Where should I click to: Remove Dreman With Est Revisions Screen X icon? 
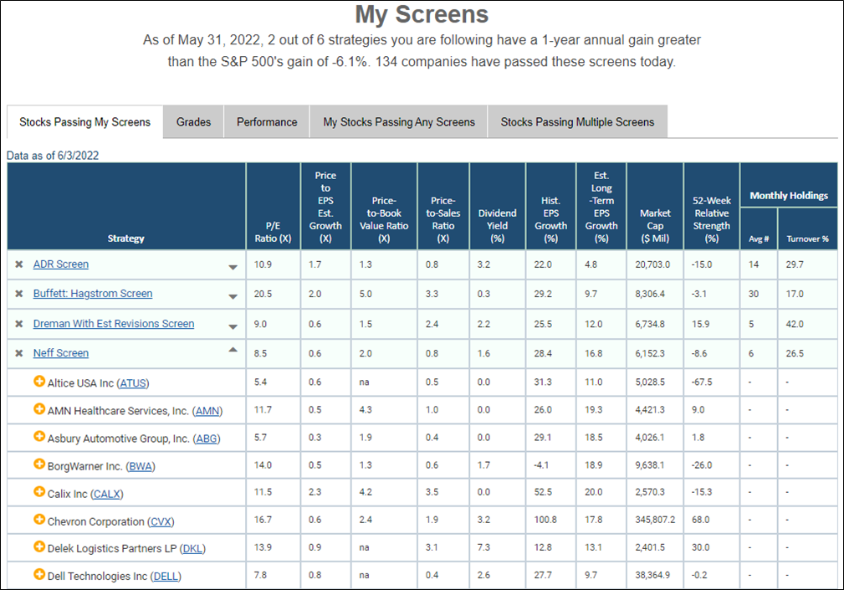tap(19, 324)
